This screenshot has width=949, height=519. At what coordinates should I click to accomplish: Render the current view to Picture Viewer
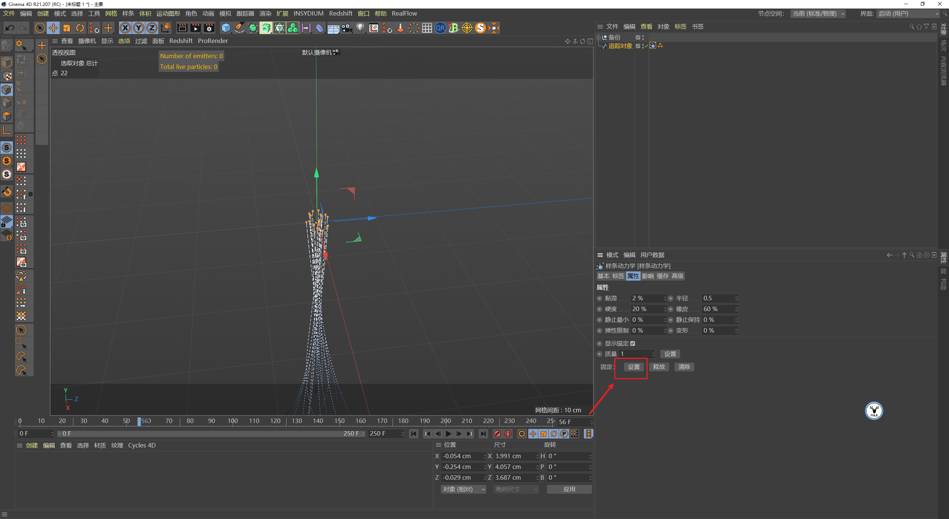click(x=195, y=28)
